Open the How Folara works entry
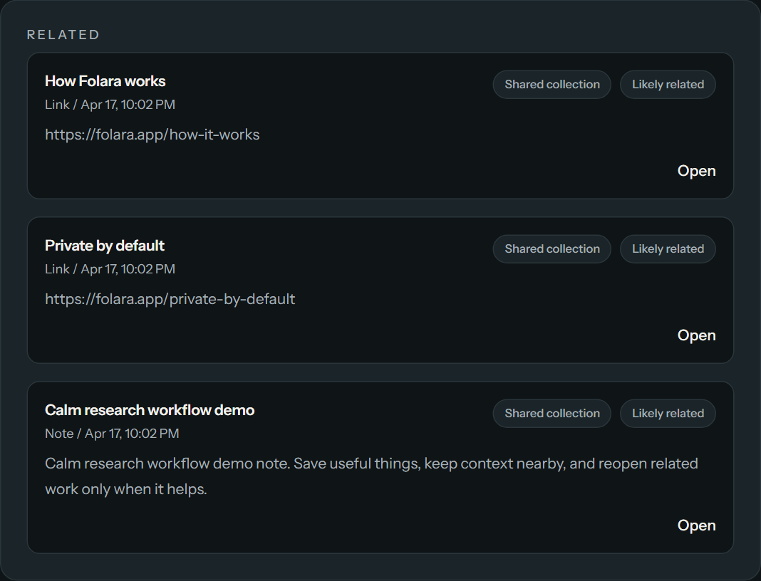Viewport: 761px width, 581px height. (105, 80)
